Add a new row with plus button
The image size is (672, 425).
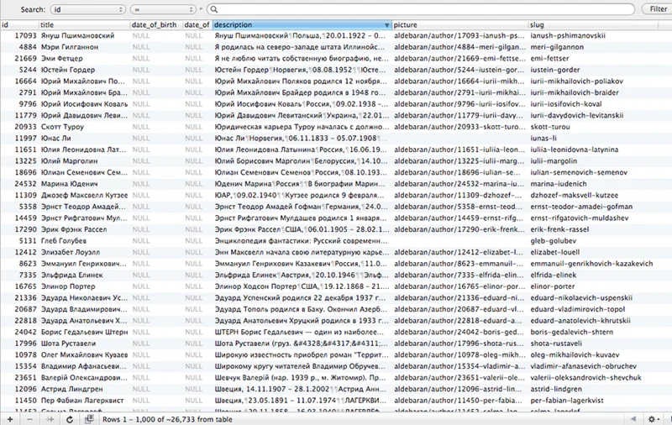tap(10, 419)
